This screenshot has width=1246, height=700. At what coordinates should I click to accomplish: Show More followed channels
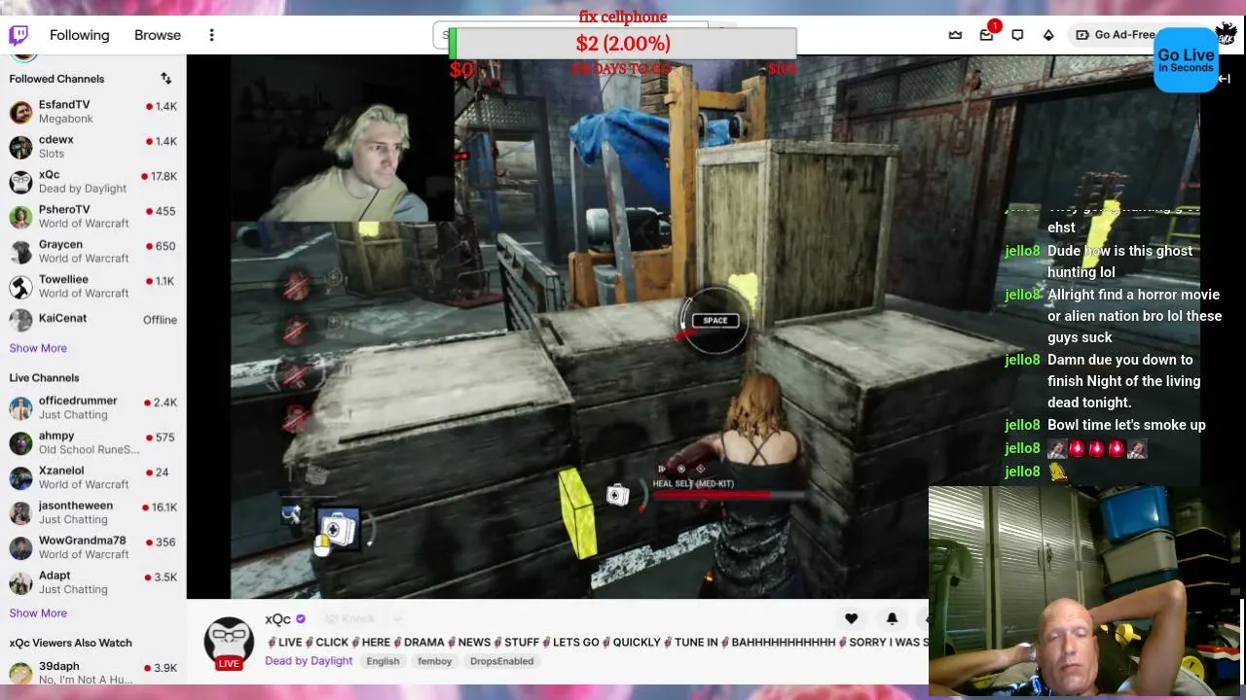[38, 348]
